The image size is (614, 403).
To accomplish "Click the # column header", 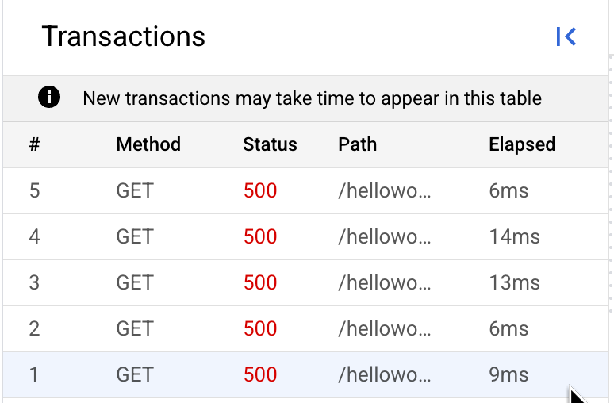I will [34, 144].
